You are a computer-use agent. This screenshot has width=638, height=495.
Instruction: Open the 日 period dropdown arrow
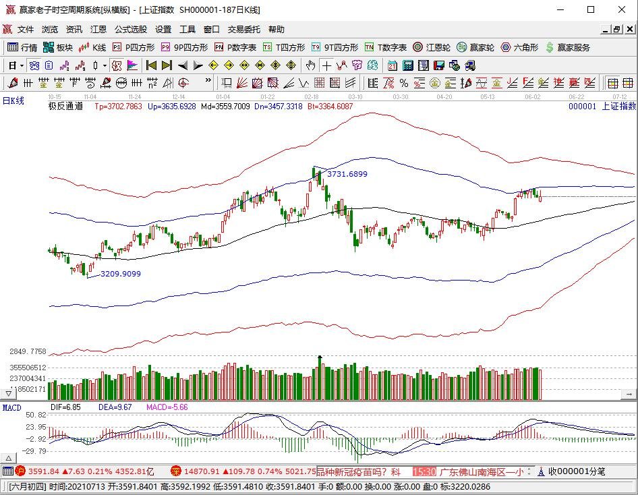(x=22, y=65)
